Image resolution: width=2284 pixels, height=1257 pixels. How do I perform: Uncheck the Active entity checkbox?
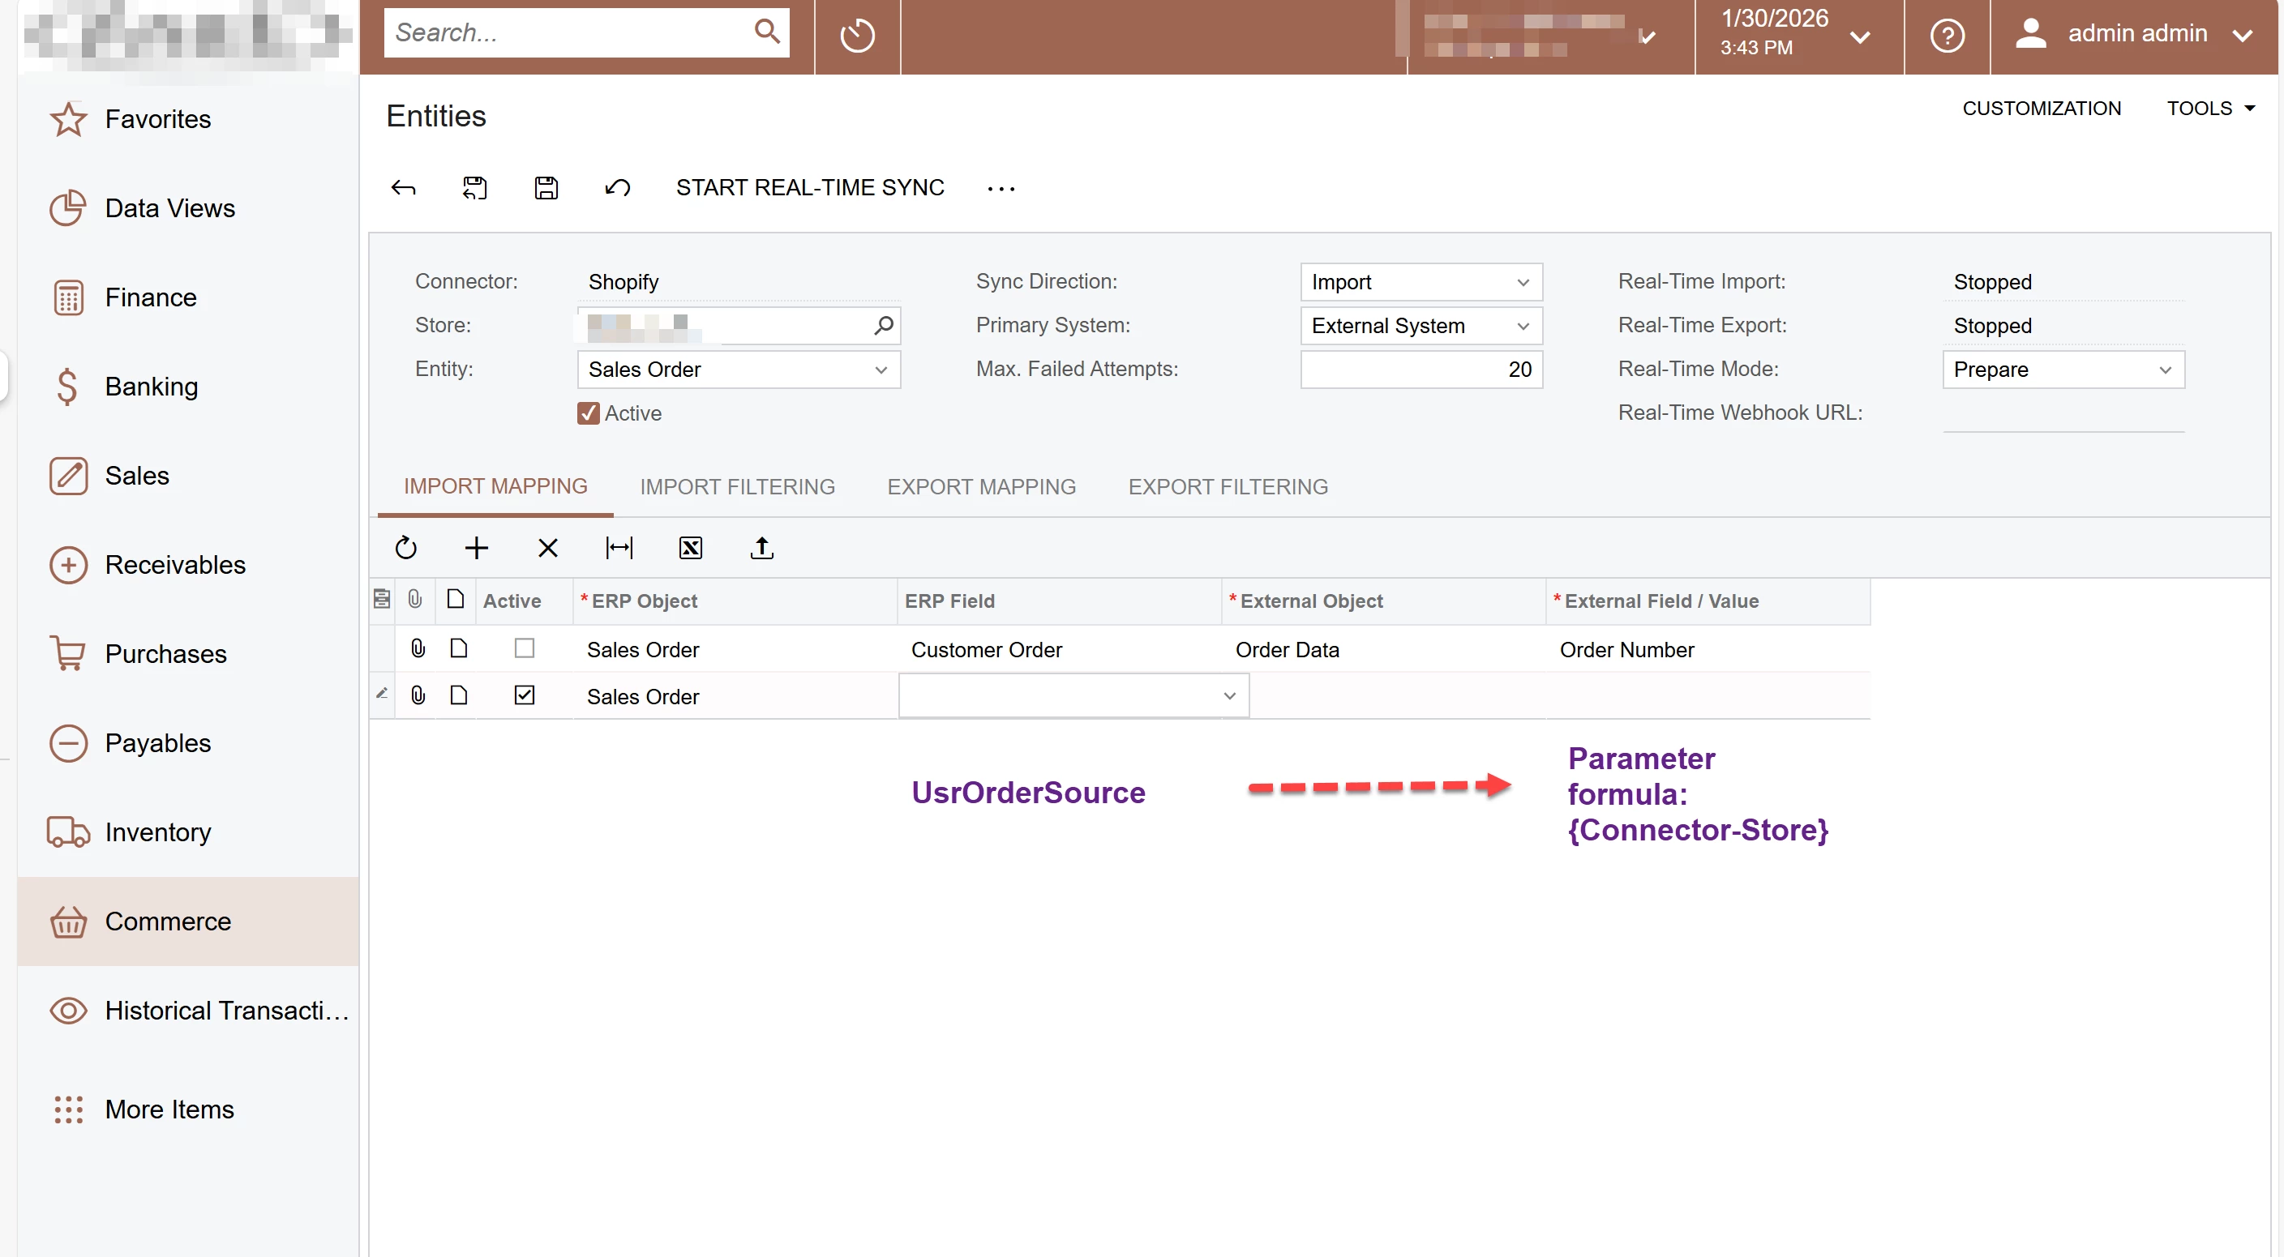(x=589, y=413)
